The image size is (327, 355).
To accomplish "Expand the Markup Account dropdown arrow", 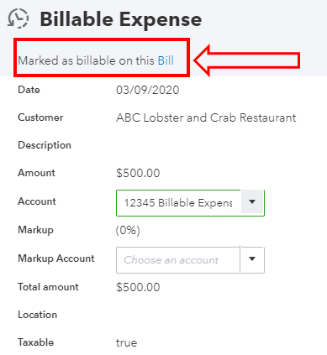I will tap(252, 259).
